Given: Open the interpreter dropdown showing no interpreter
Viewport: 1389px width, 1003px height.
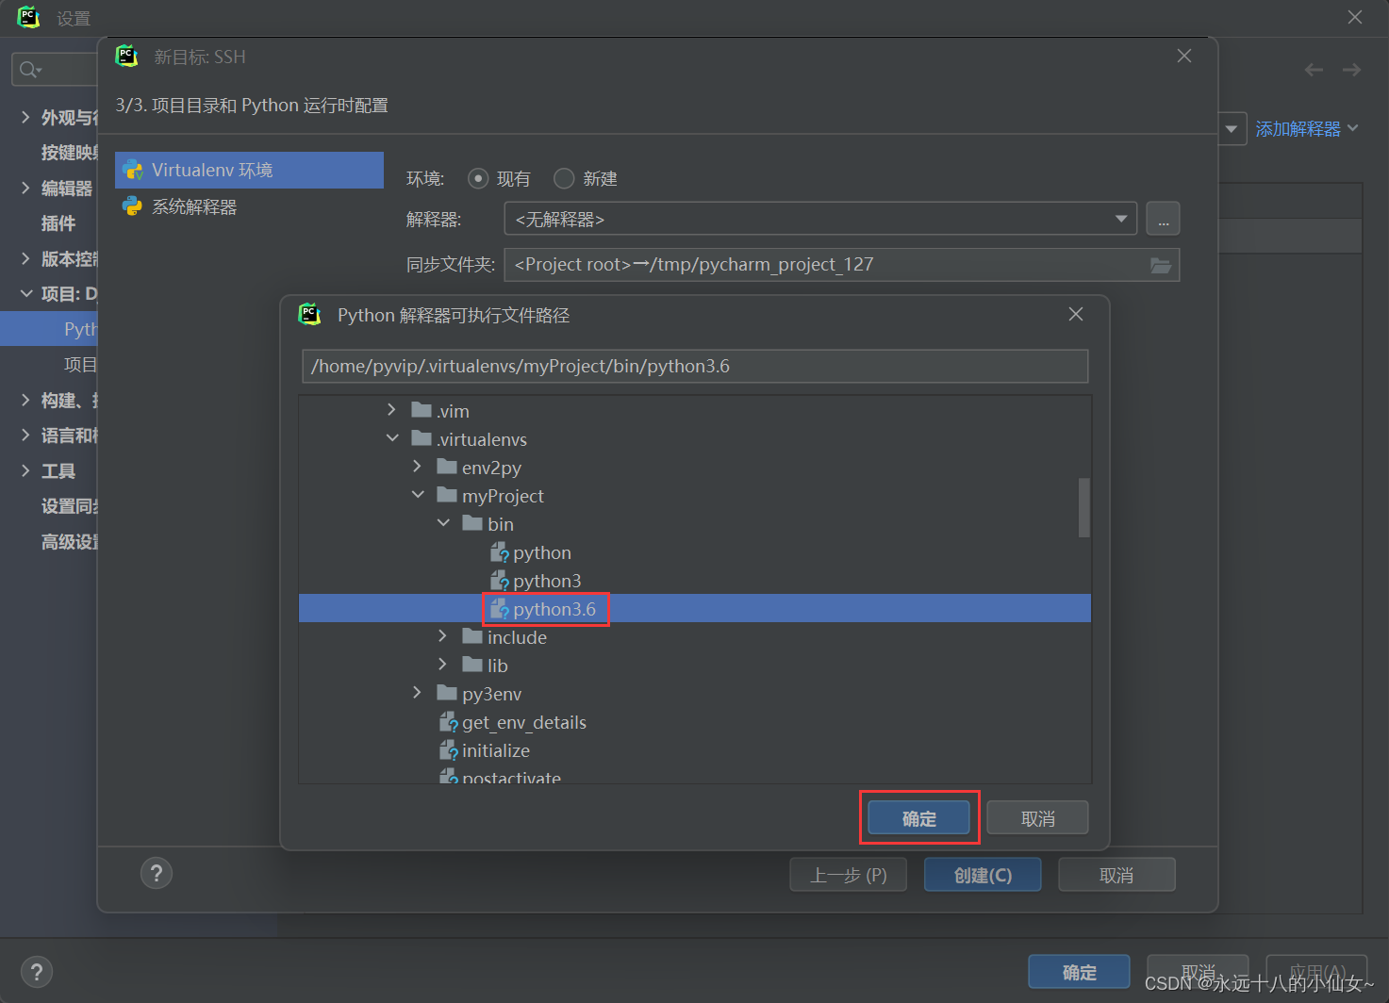Looking at the screenshot, I should [820, 219].
